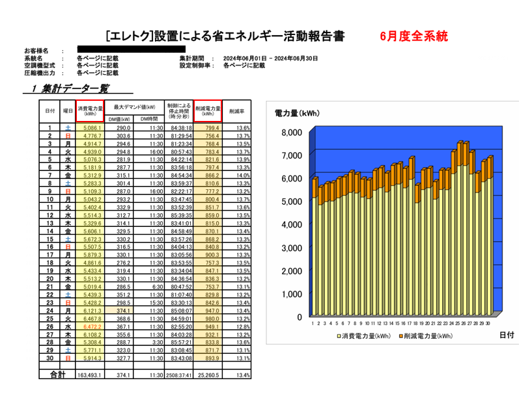Screen dimensions: 532x396
Task: Click the red consumption value 6,472.2
Action: 92,327
